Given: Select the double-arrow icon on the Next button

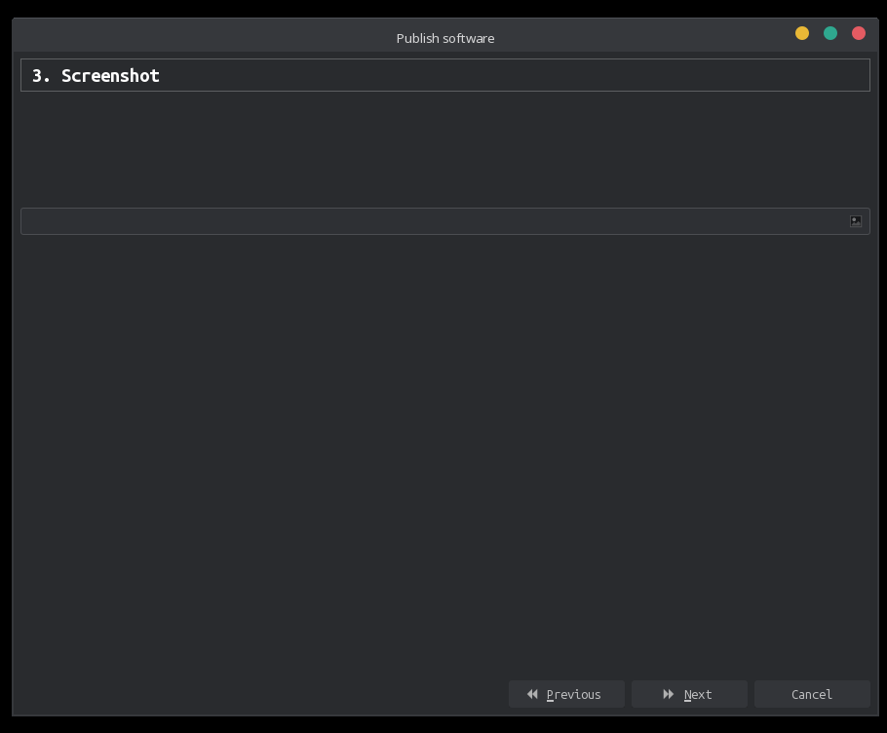Looking at the screenshot, I should tap(669, 694).
